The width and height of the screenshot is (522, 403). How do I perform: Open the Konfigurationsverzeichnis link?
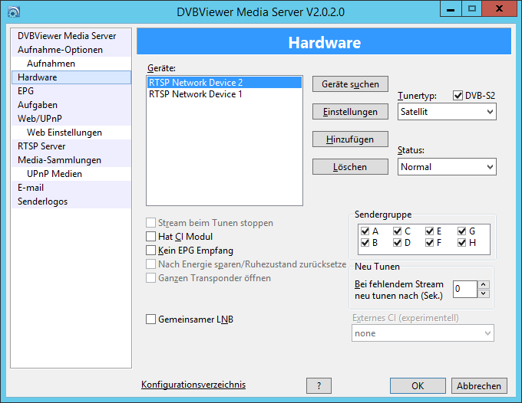pyautogui.click(x=193, y=385)
